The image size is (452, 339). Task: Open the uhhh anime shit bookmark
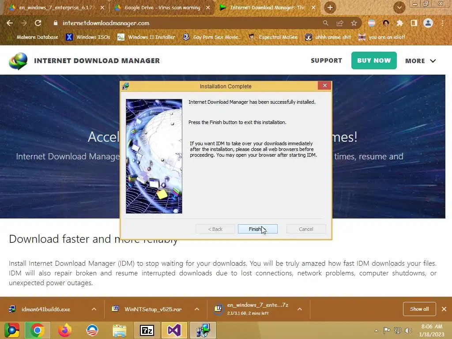[328, 37]
